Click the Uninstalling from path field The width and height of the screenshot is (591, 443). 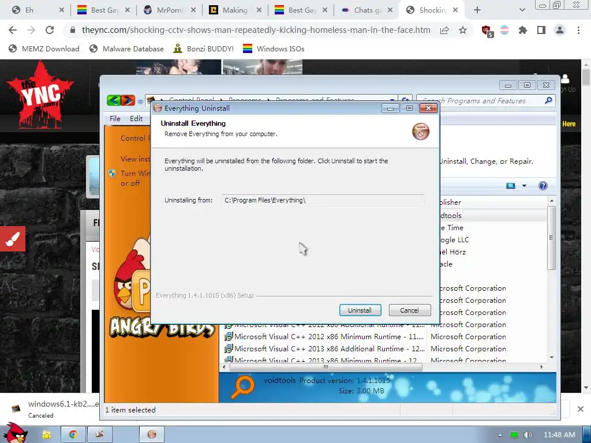coord(323,200)
